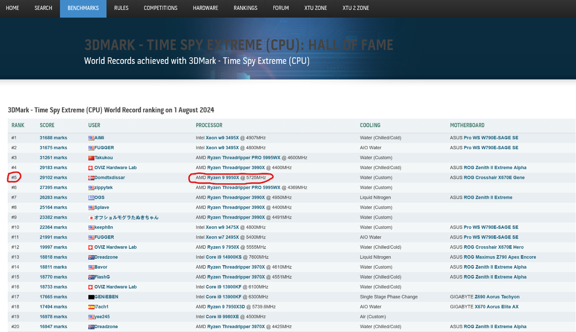Click the Single Stage Phase Change cell
The image size is (576, 332).
(389, 297)
